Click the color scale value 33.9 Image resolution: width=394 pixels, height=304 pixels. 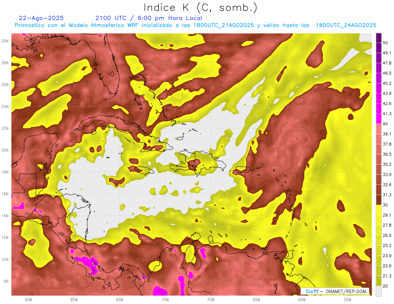click(x=387, y=174)
